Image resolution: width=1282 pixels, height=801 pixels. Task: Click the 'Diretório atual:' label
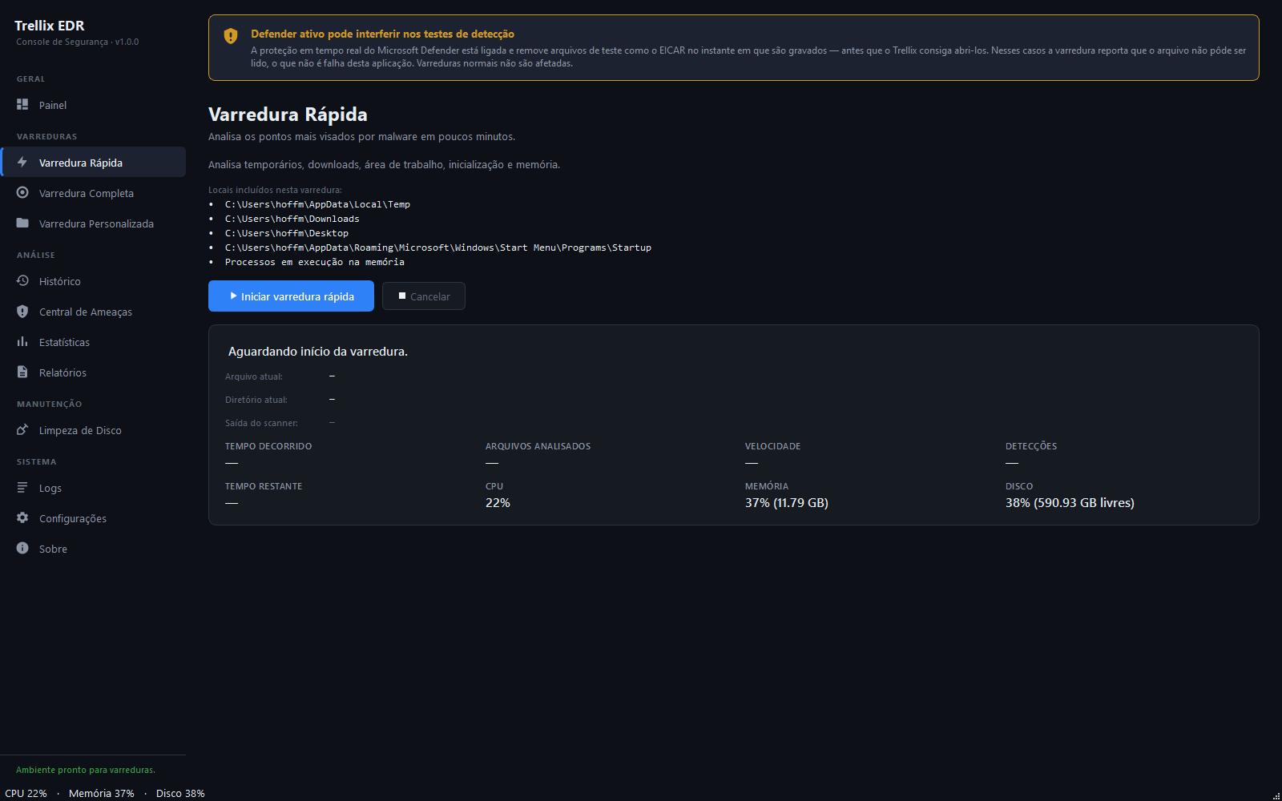click(x=256, y=400)
